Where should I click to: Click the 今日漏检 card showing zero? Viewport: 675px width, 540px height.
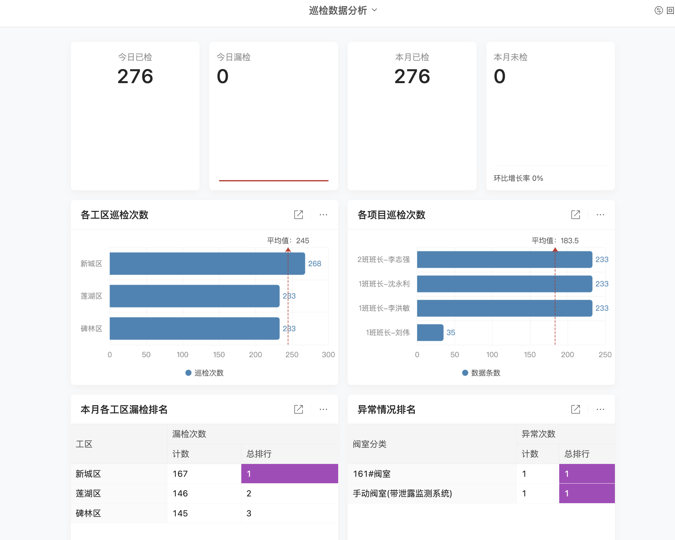click(273, 116)
